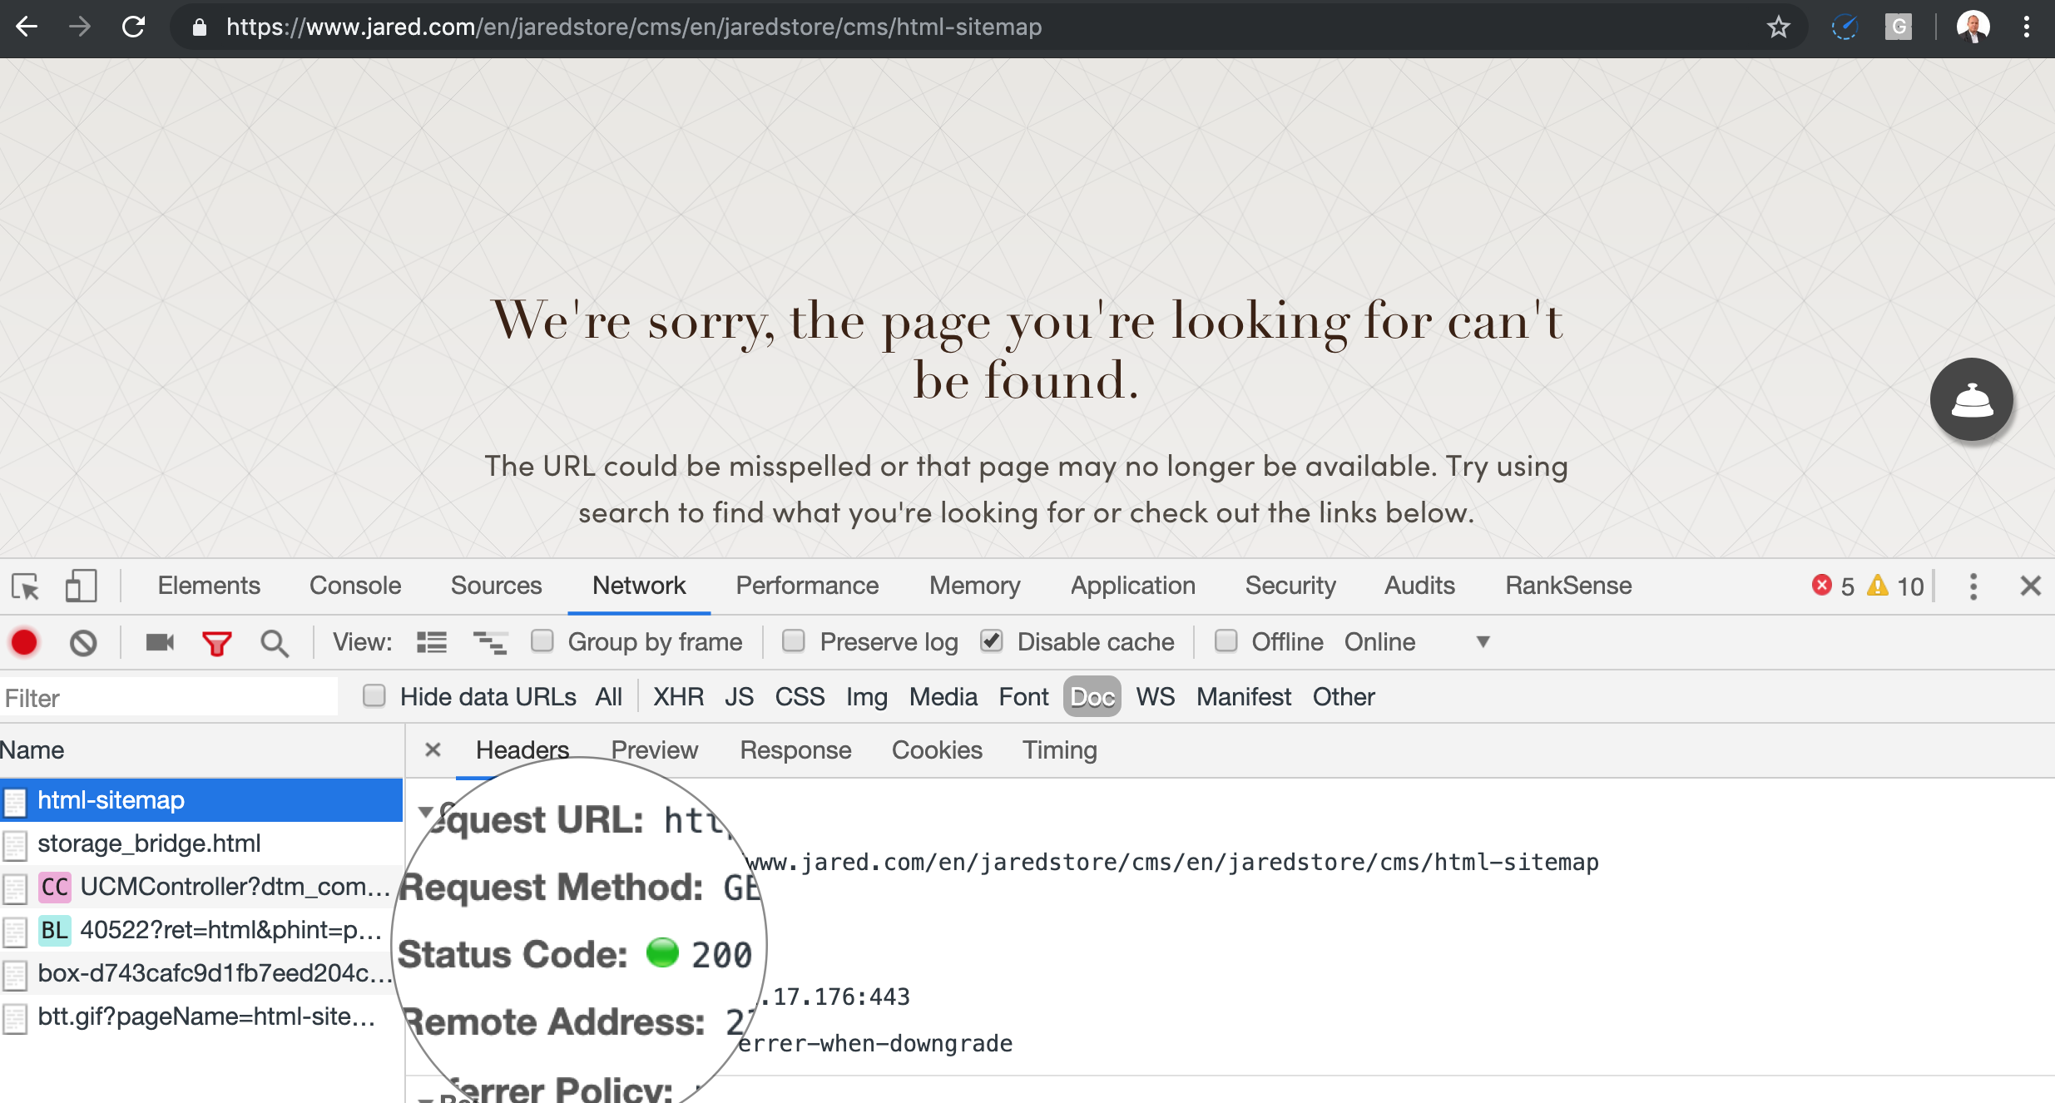Click the capture screenshots camera icon
2055x1103 pixels.
point(159,642)
